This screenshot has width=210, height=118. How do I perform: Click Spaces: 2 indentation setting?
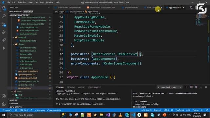(157, 110)
